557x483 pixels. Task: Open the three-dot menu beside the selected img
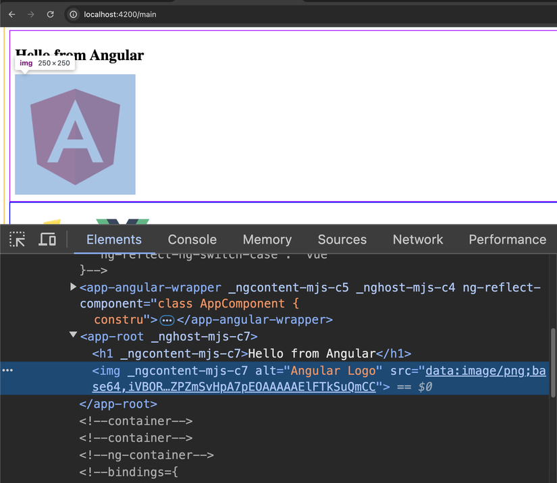click(7, 370)
